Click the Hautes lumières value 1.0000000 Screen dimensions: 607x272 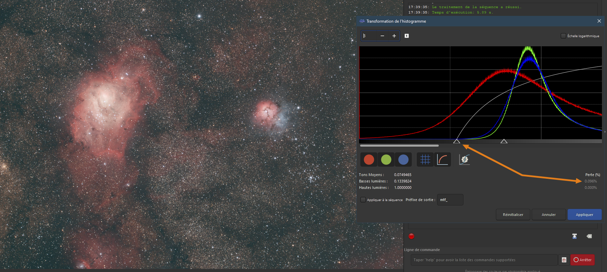[403, 188]
